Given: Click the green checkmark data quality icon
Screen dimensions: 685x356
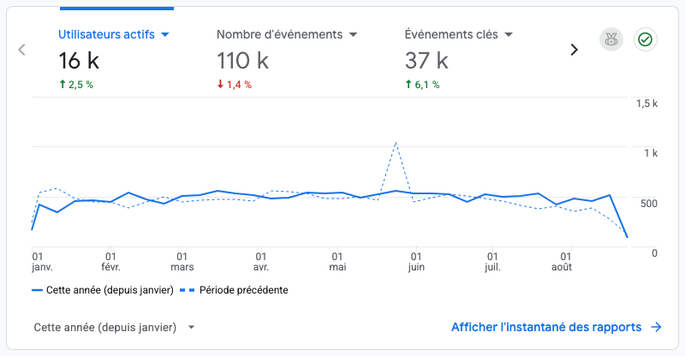Looking at the screenshot, I should [646, 39].
